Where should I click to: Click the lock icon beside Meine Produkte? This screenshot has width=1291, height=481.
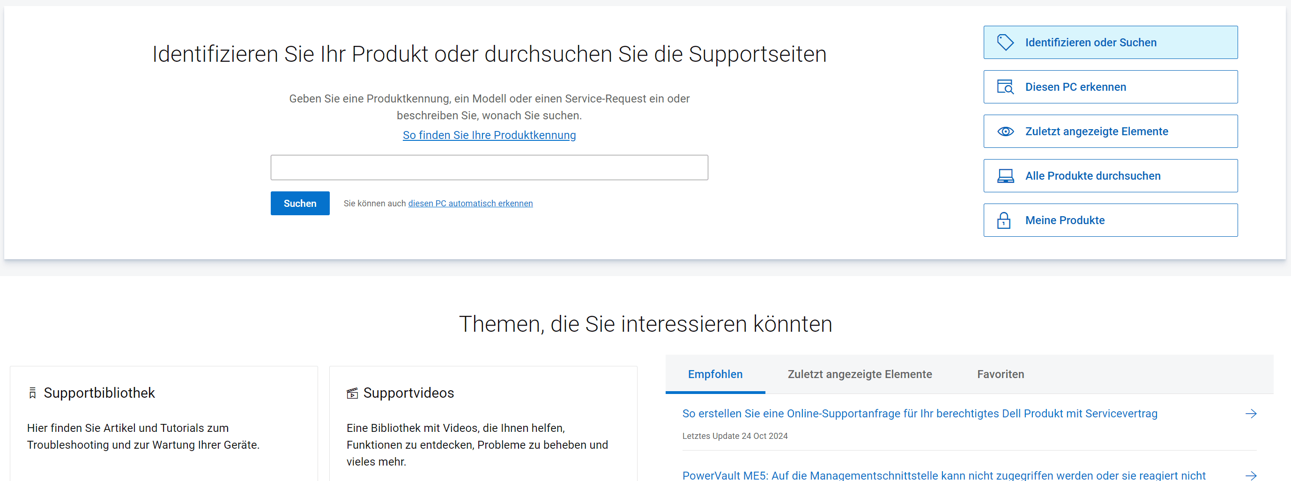(x=1003, y=221)
